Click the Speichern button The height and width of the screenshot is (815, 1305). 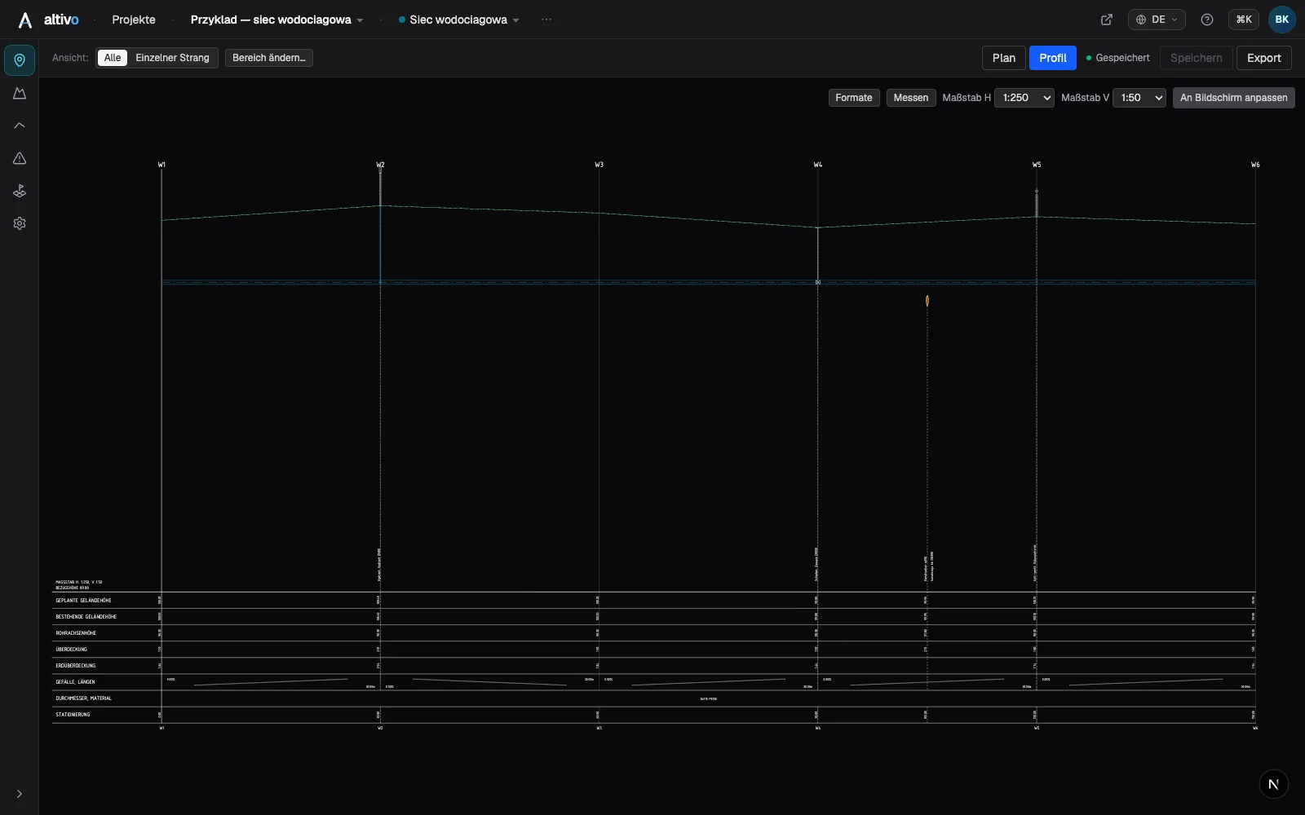click(x=1197, y=58)
